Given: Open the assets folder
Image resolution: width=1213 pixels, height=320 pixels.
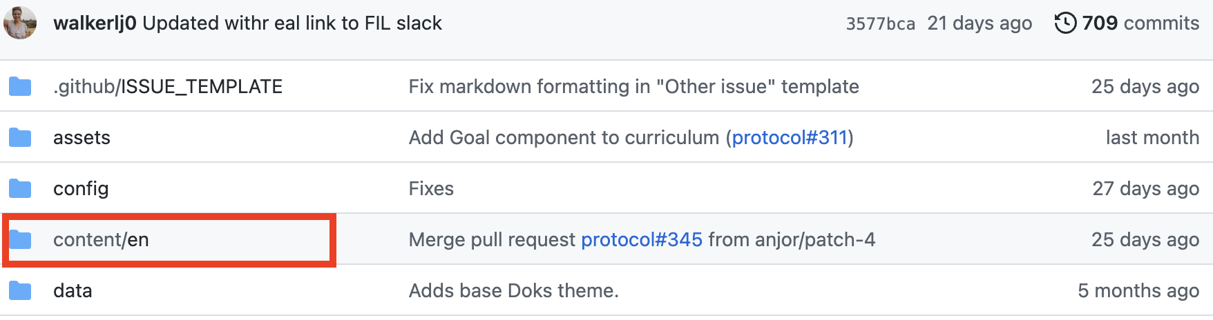Looking at the screenshot, I should pos(82,138).
